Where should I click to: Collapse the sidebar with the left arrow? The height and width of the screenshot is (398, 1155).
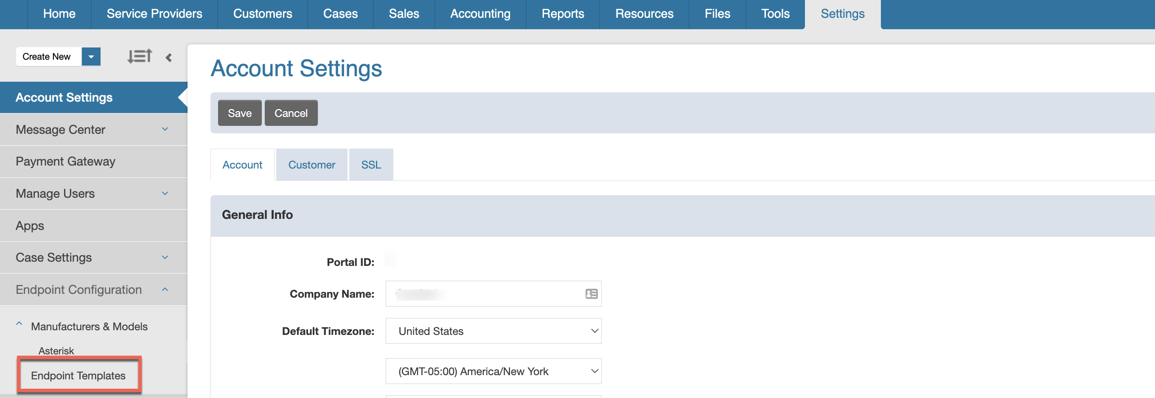(168, 57)
